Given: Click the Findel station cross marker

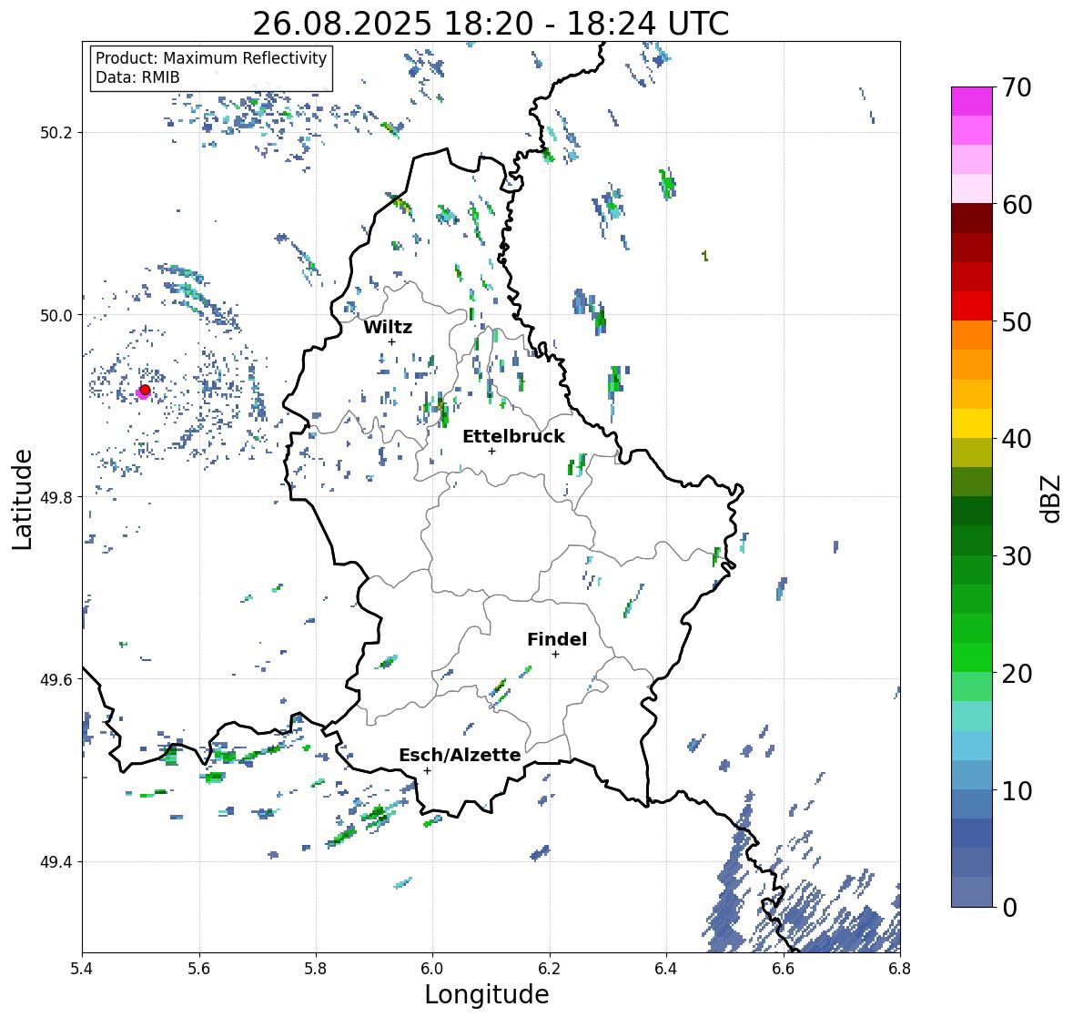Looking at the screenshot, I should [x=555, y=655].
